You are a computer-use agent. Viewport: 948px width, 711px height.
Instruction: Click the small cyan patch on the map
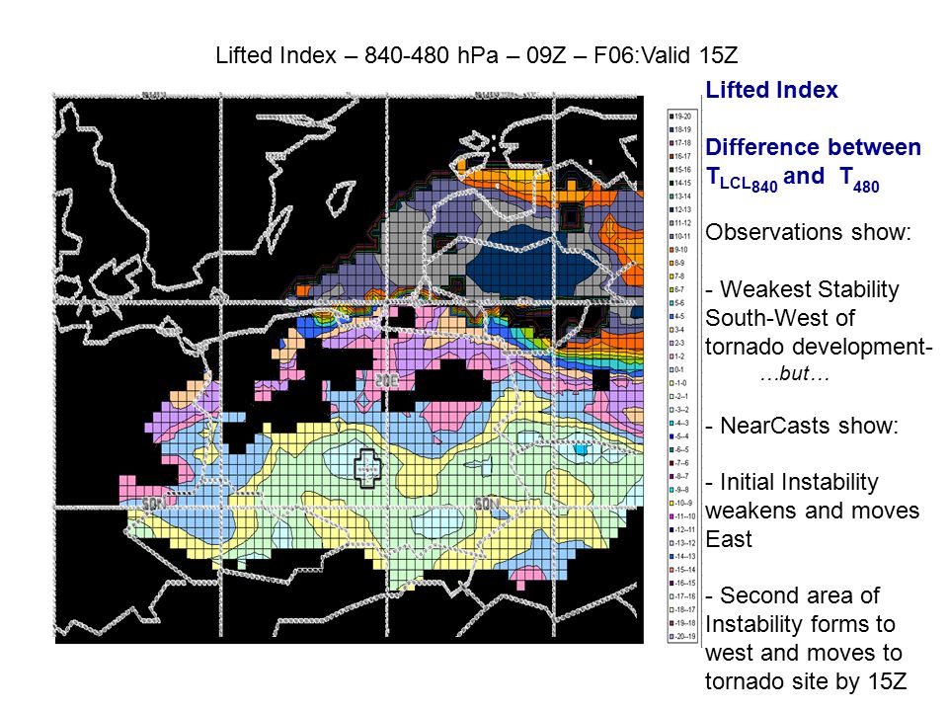[581, 450]
